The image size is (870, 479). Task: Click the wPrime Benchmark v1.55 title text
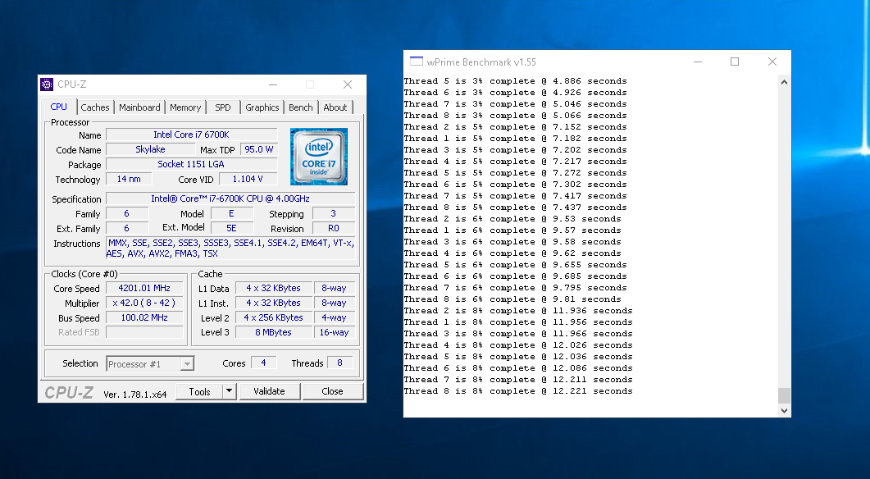point(481,62)
